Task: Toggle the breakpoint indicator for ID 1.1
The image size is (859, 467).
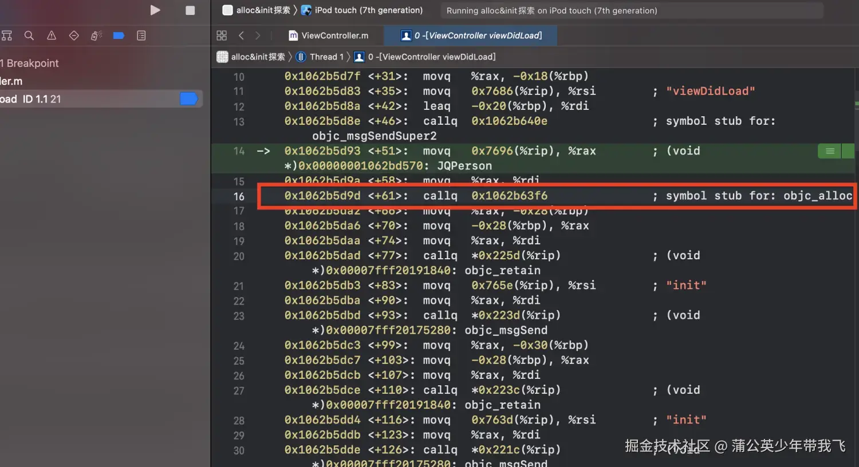Action: pos(188,99)
